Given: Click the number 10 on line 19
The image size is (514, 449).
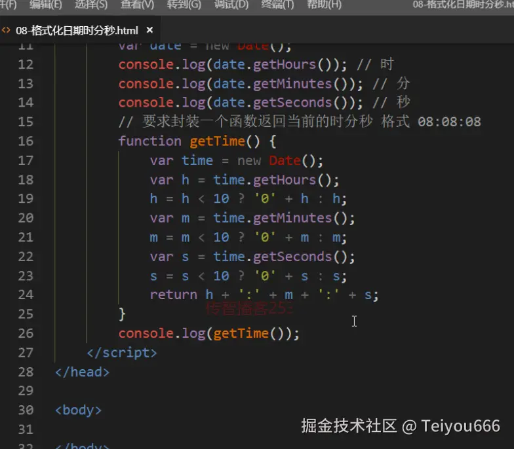Looking at the screenshot, I should click(x=221, y=199).
